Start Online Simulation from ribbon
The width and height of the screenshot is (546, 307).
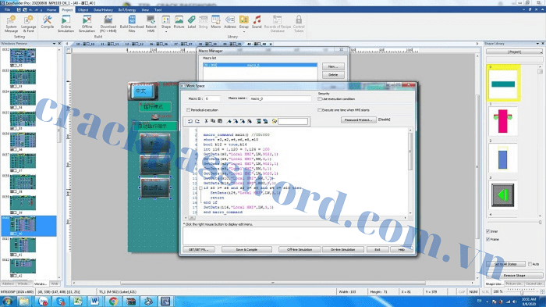pyautogui.click(x=66, y=23)
